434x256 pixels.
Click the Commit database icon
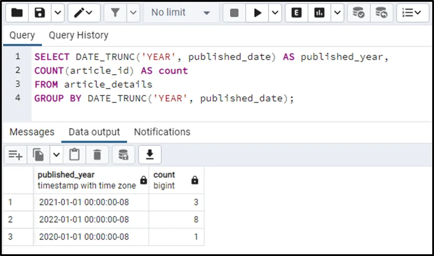click(x=358, y=13)
